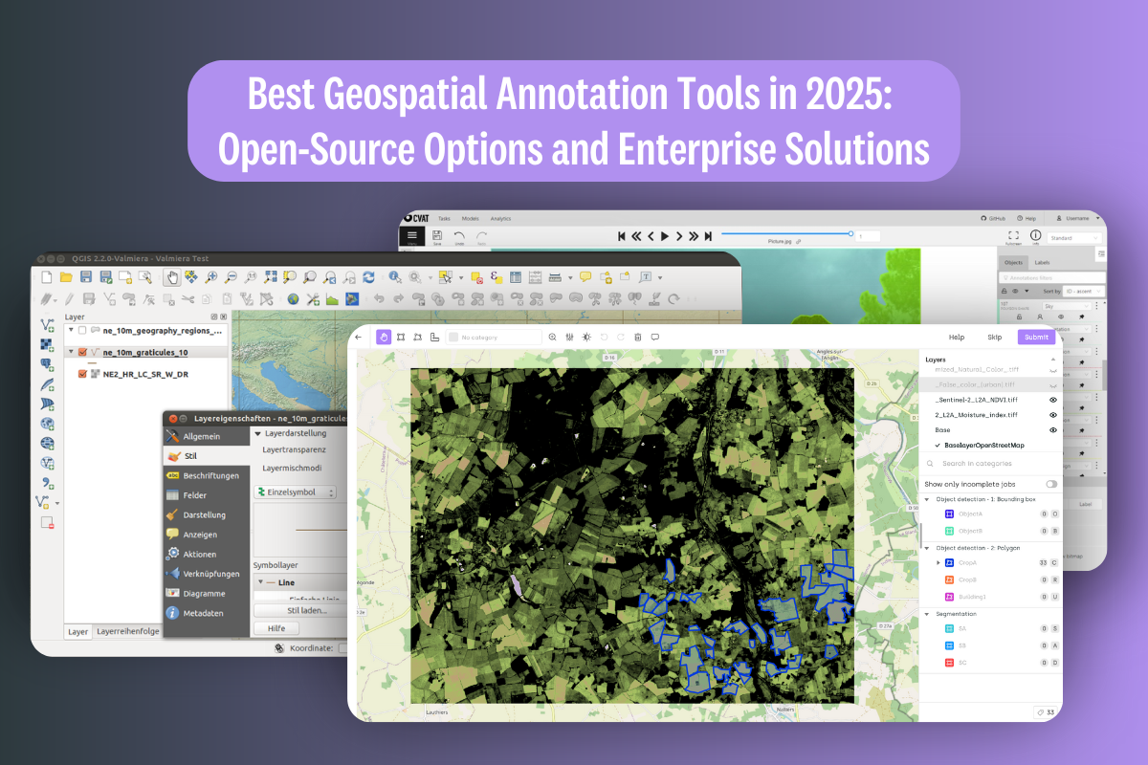Click the brightness sun icon in annotation toolbar
This screenshot has width=1148, height=765.
(586, 337)
